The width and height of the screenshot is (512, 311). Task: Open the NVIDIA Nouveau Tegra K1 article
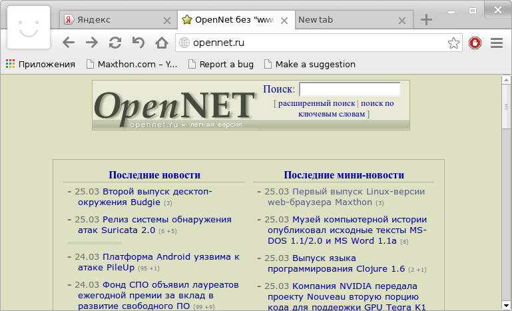pyautogui.click(x=347, y=296)
